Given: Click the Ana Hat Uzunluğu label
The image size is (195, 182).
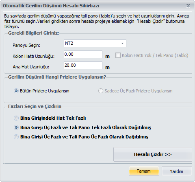Looking at the screenshot, I should tap(31, 67).
